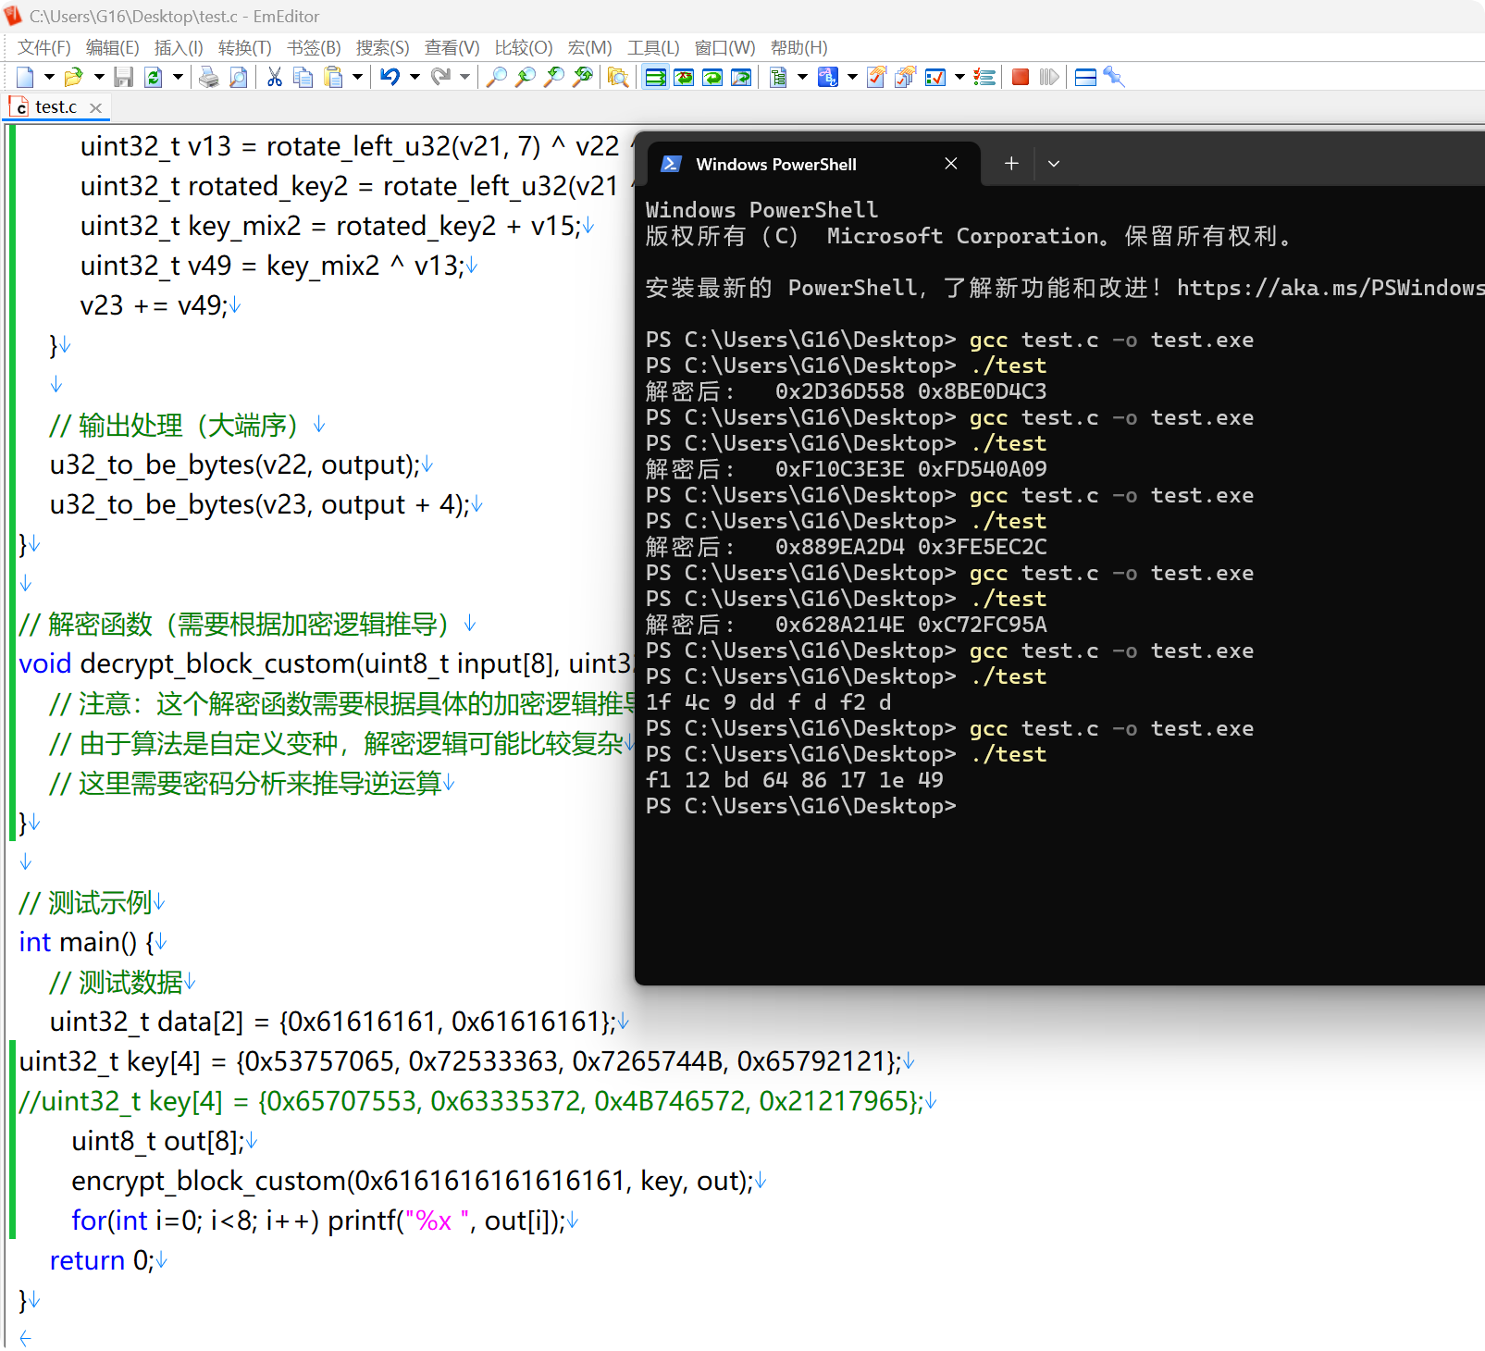Start macro recording with red button

coord(1020,78)
